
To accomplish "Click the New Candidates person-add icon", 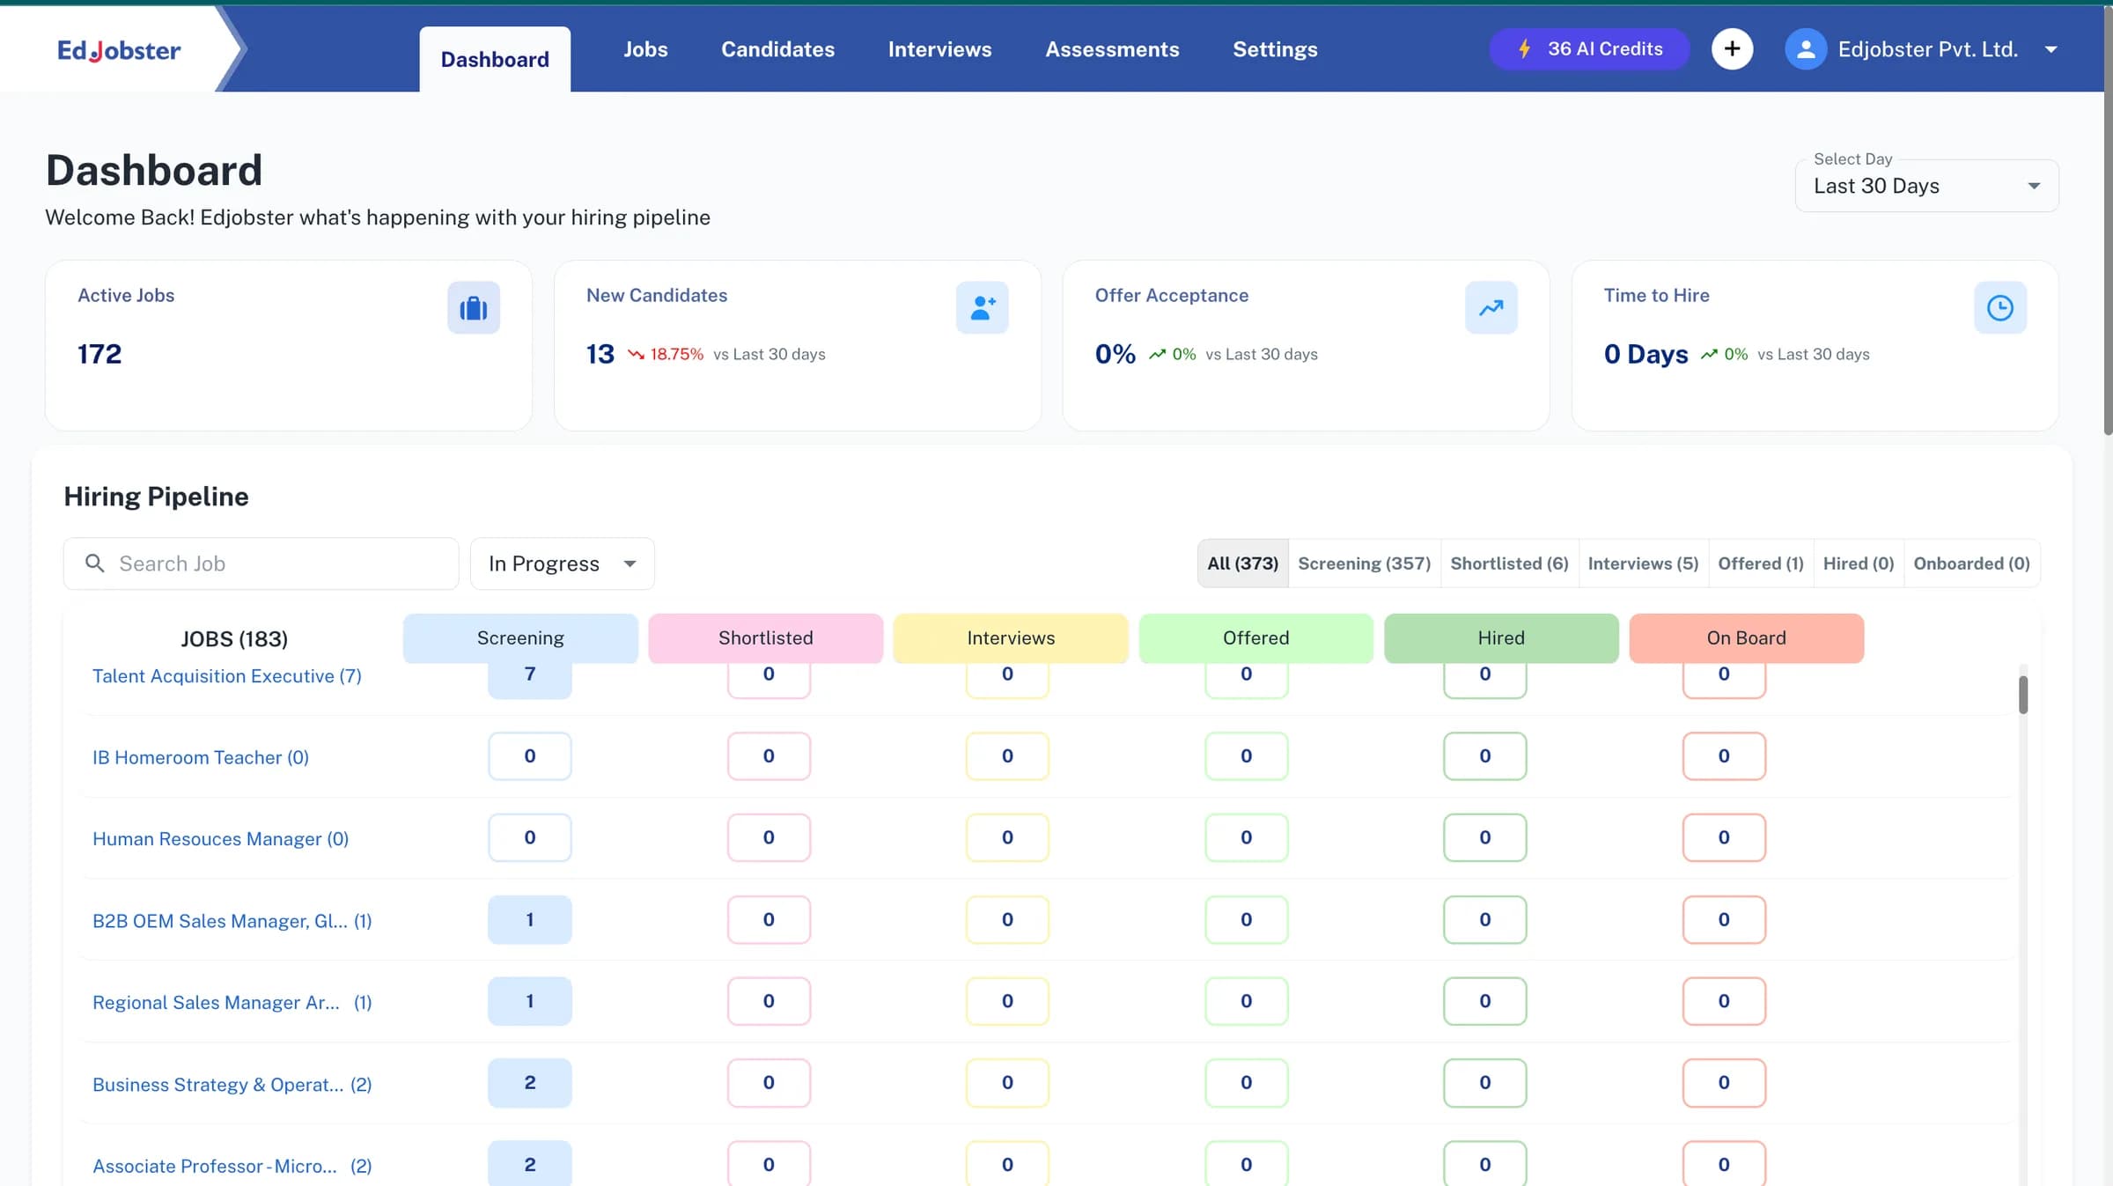I will click(983, 307).
